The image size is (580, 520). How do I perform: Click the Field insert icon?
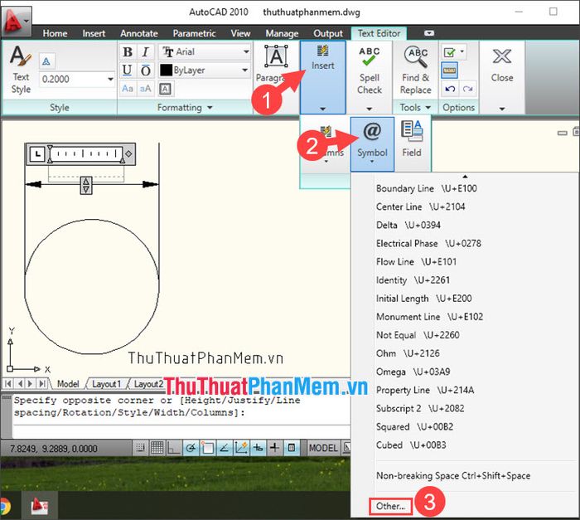[x=412, y=139]
